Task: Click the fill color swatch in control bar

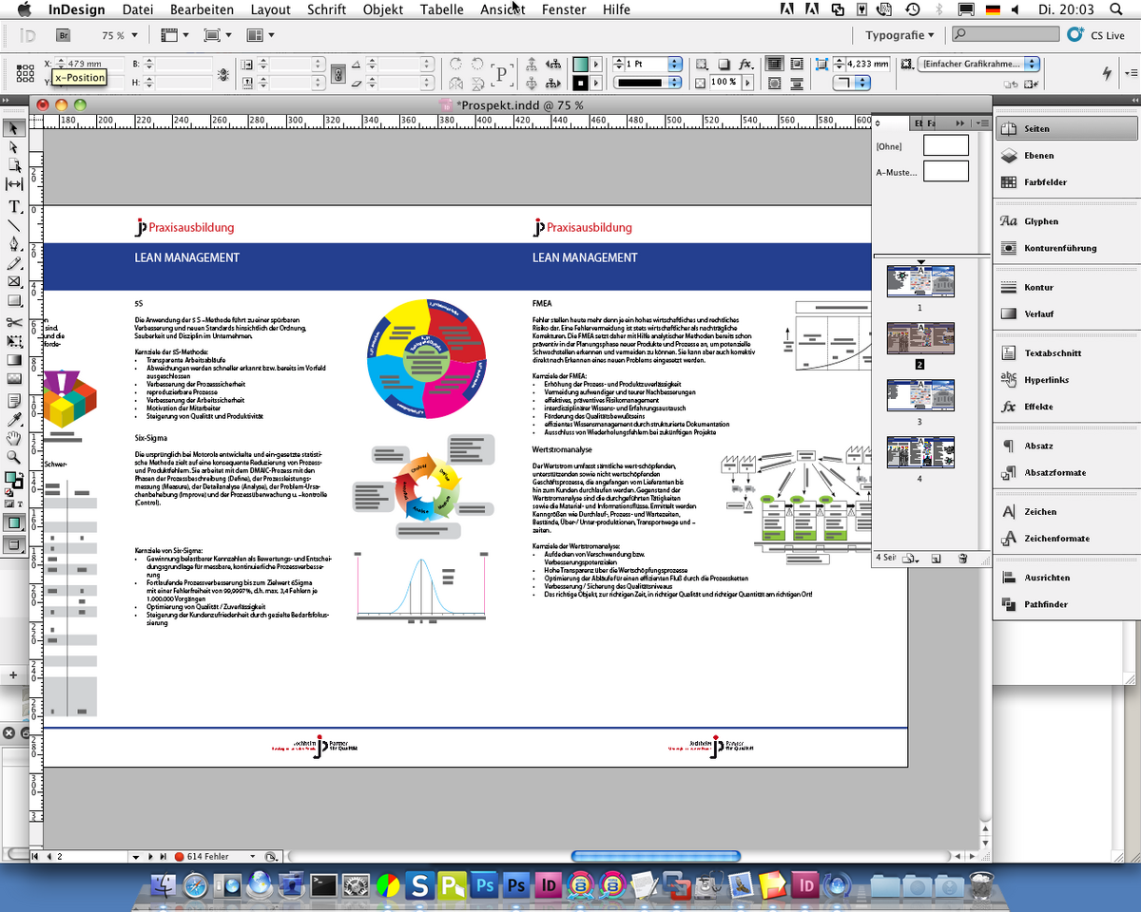Action: (579, 64)
